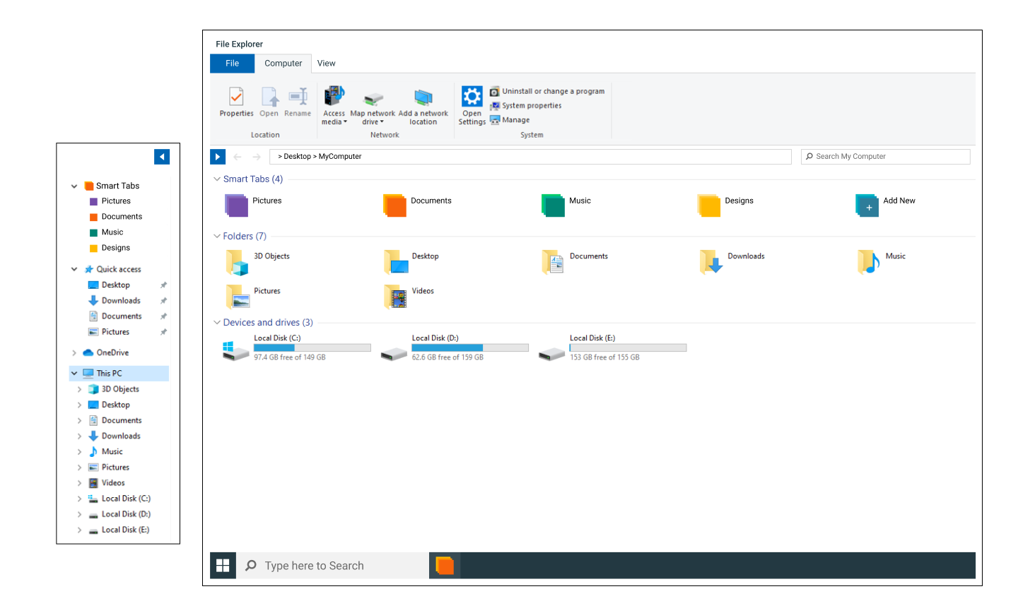Viewport: 1018px width, 613px height.
Task: Click the Desktop > MyComputer address bar
Action: coord(530,157)
